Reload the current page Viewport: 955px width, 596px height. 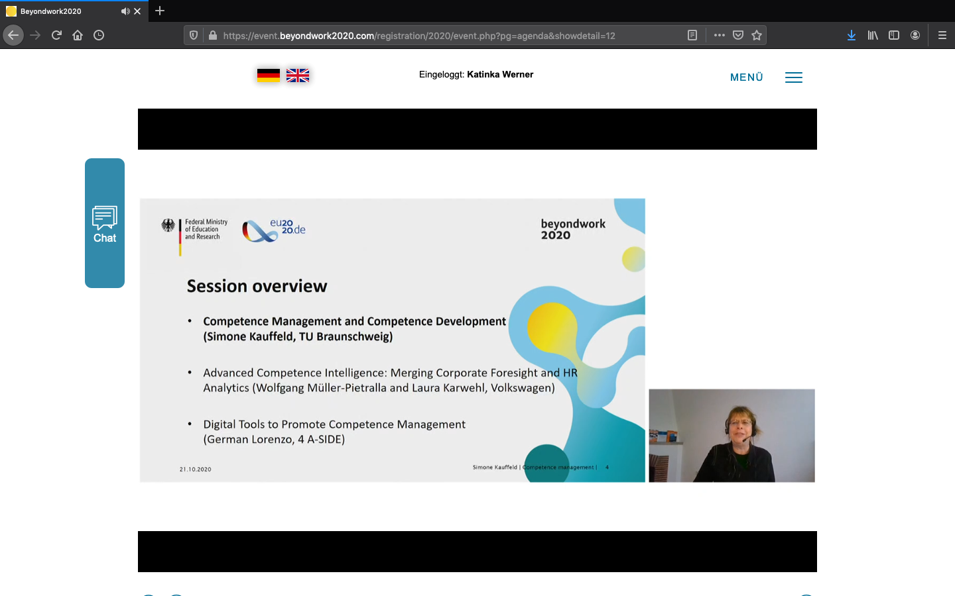(56, 35)
